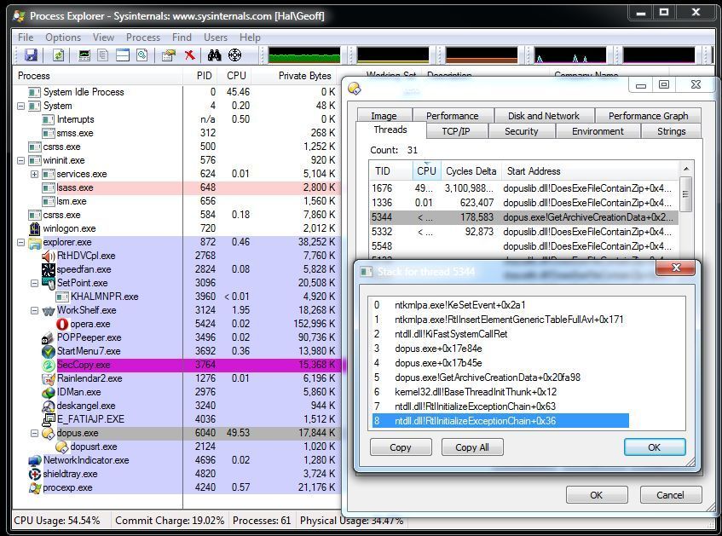Select the crosshair Find Window's Process icon
Screen dimensions: 722x536
[234, 55]
